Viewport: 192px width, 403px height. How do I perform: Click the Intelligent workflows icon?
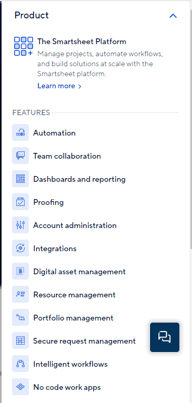tap(20, 364)
